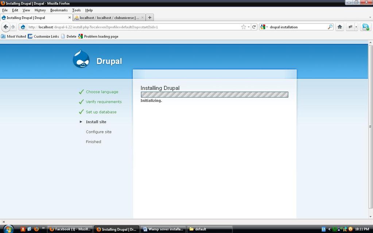Viewport: 373px width, 233px height.
Task: Close the localhost clubuniverse tab
Action: coord(142,18)
